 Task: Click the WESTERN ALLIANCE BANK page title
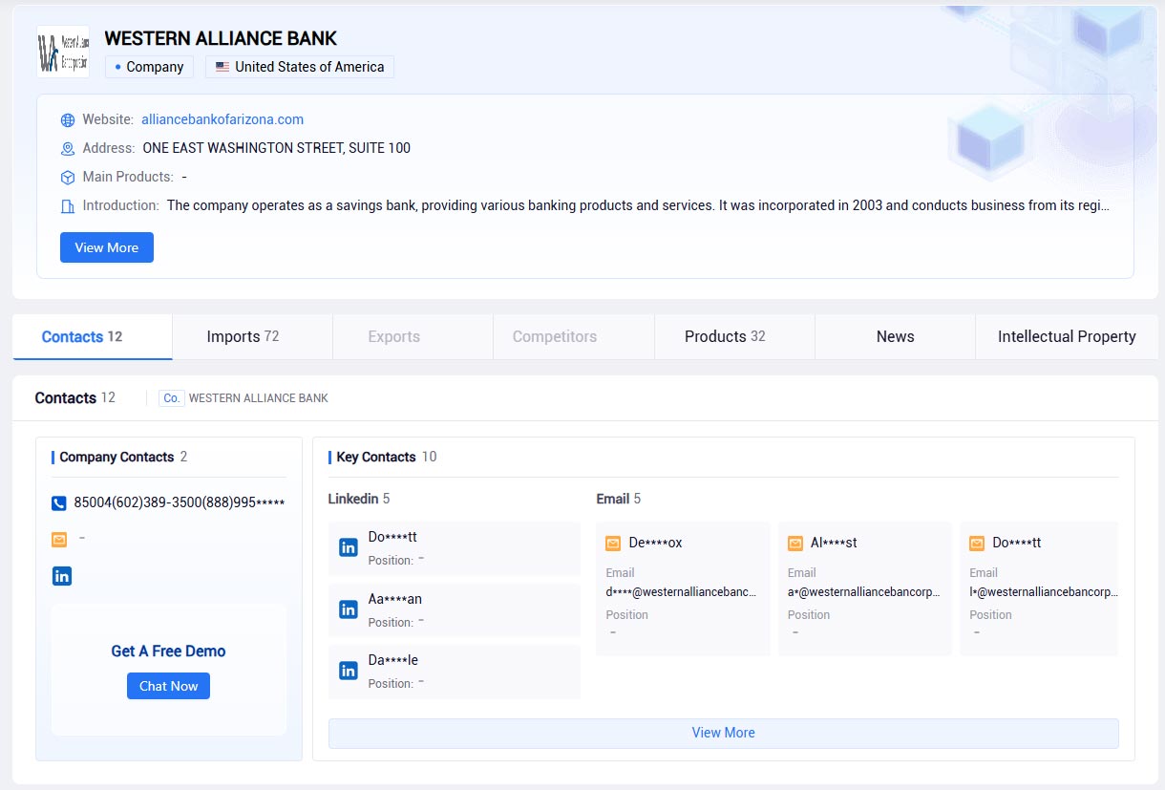[221, 38]
